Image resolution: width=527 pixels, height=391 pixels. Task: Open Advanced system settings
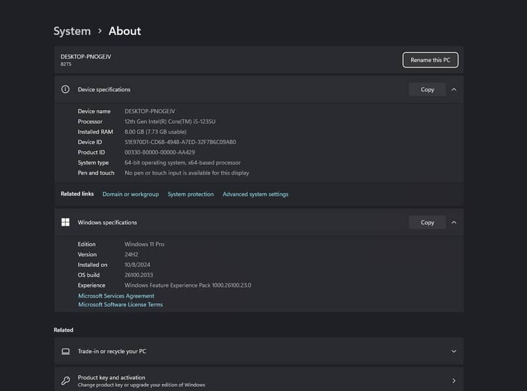click(255, 194)
